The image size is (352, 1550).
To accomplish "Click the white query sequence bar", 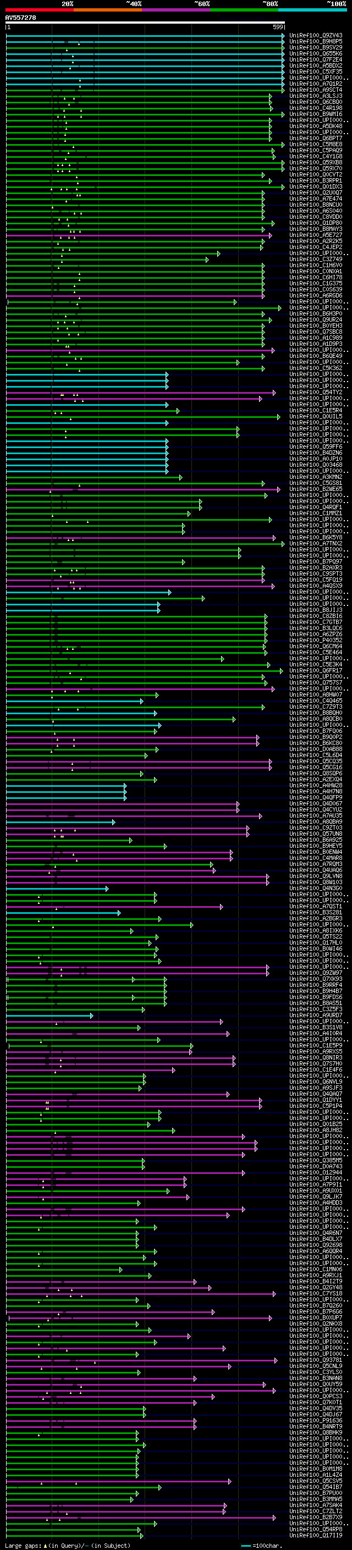I will point(145,22).
